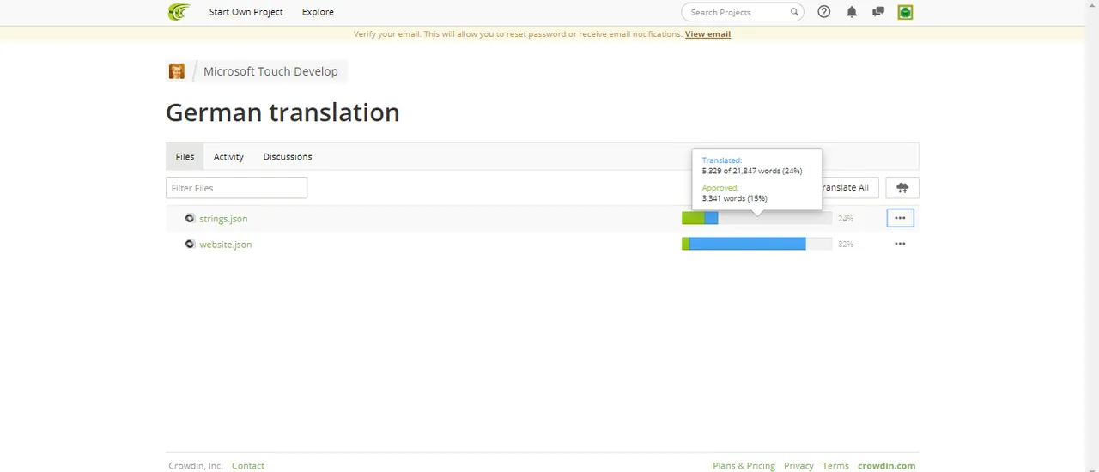
Task: Click the strings.json progress bar
Action: click(x=756, y=219)
